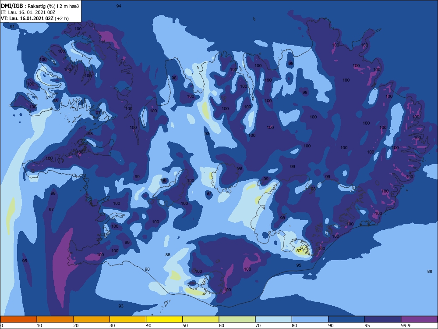Select the medium blue 90–95 legend swatch
Screen dimensions: 438x329
pyautogui.click(x=346, y=319)
